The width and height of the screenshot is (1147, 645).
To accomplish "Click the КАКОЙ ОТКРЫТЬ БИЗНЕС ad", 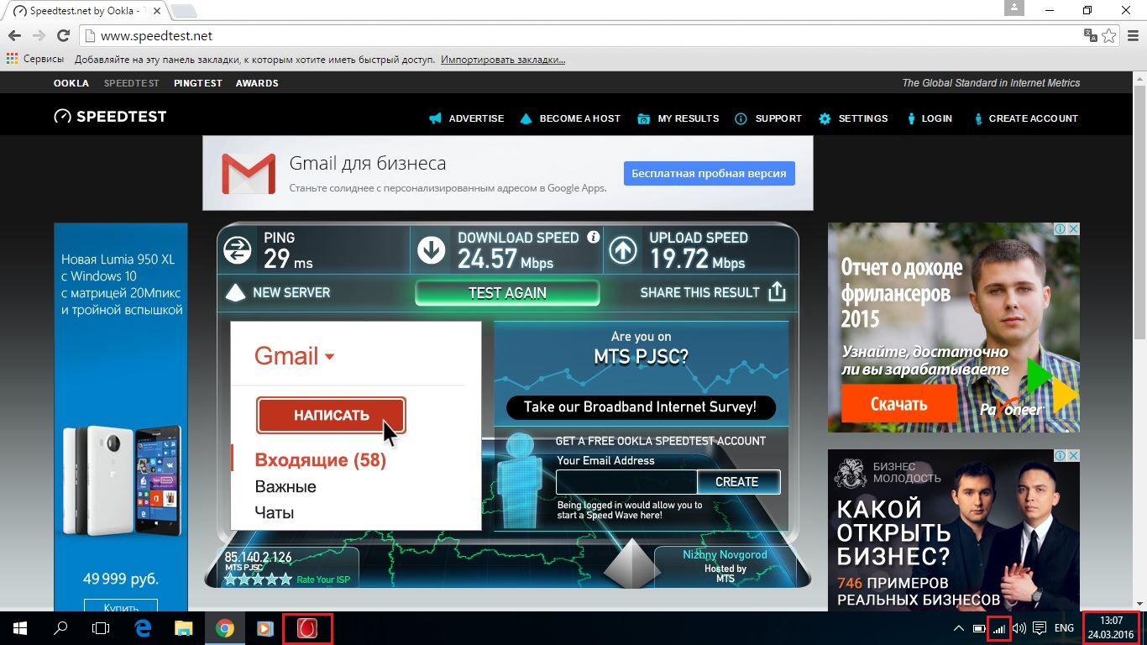I will click(x=954, y=530).
